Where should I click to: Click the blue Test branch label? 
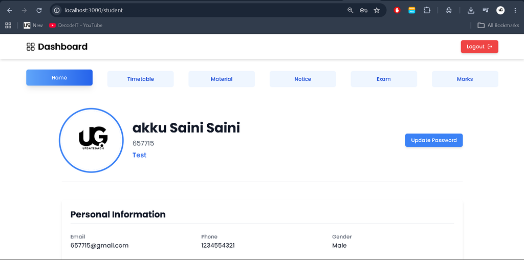pyautogui.click(x=139, y=155)
